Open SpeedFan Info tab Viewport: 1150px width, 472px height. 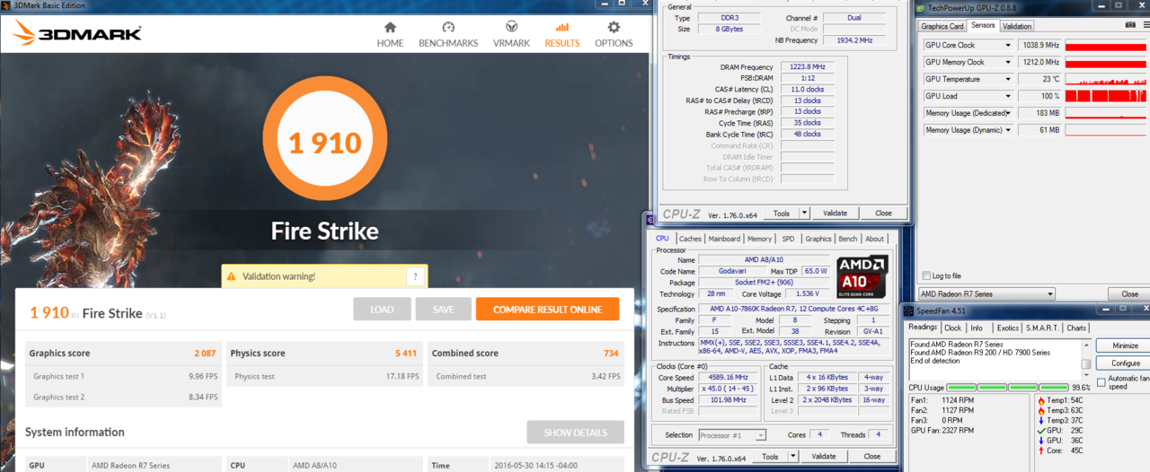click(977, 328)
